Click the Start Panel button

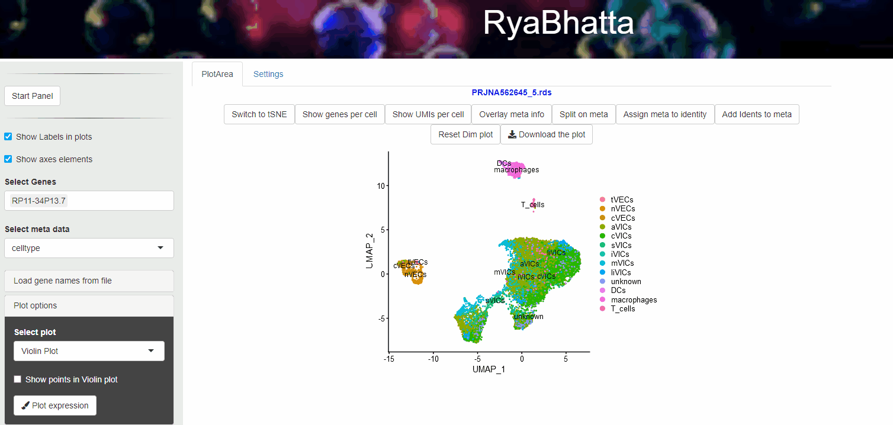tap(32, 96)
